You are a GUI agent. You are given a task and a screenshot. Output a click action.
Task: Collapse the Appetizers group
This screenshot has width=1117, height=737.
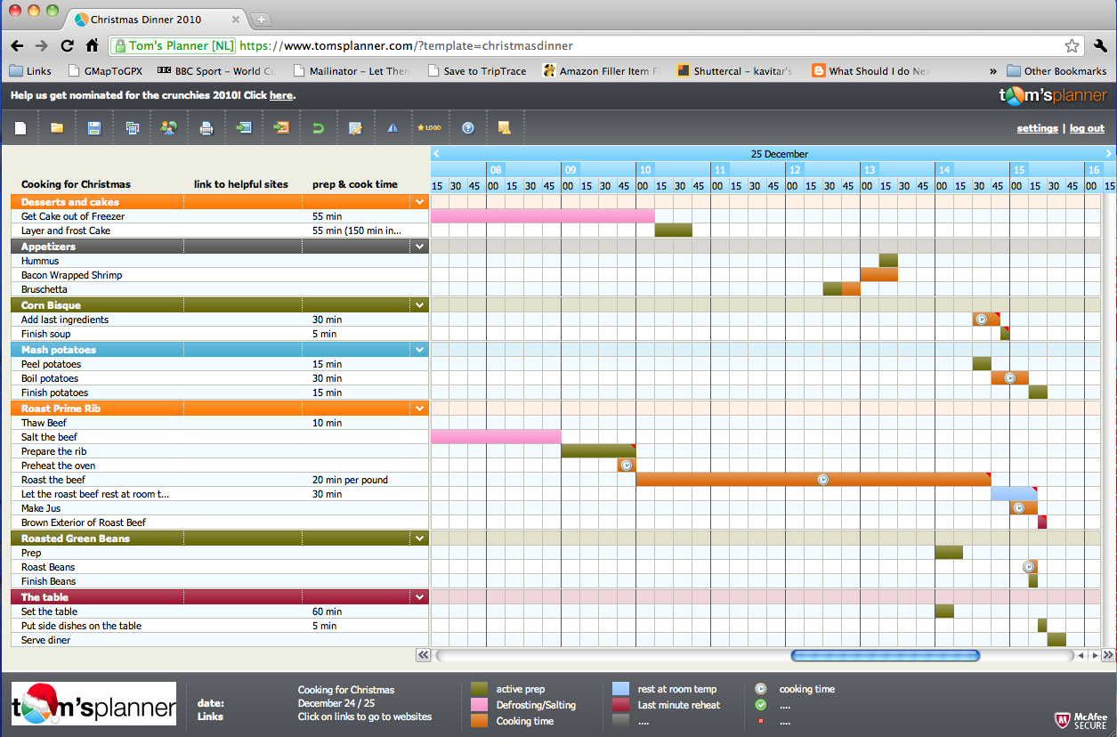420,247
